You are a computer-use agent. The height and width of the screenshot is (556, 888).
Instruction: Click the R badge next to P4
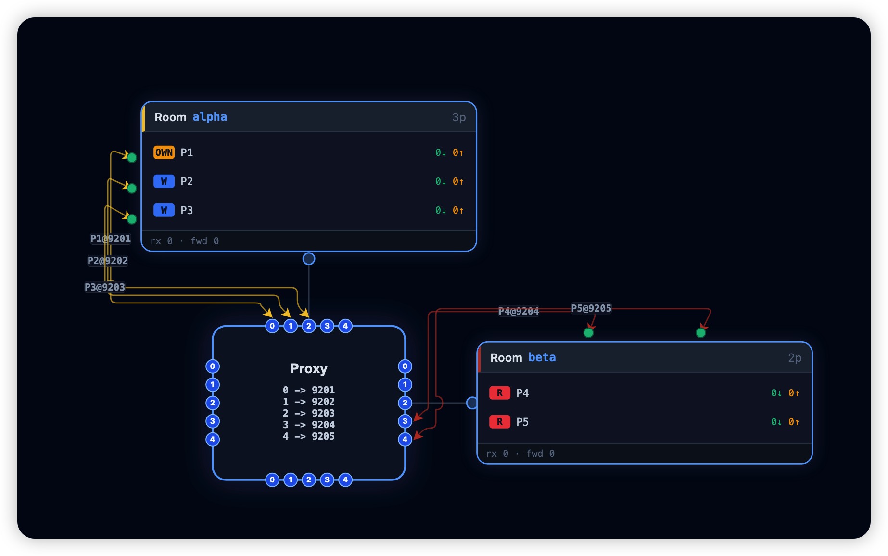point(500,393)
